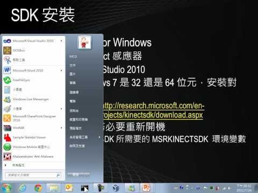The height and width of the screenshot is (193, 258).
Task: Expand the 小畫家 jump list arrow
Action: [61, 109]
